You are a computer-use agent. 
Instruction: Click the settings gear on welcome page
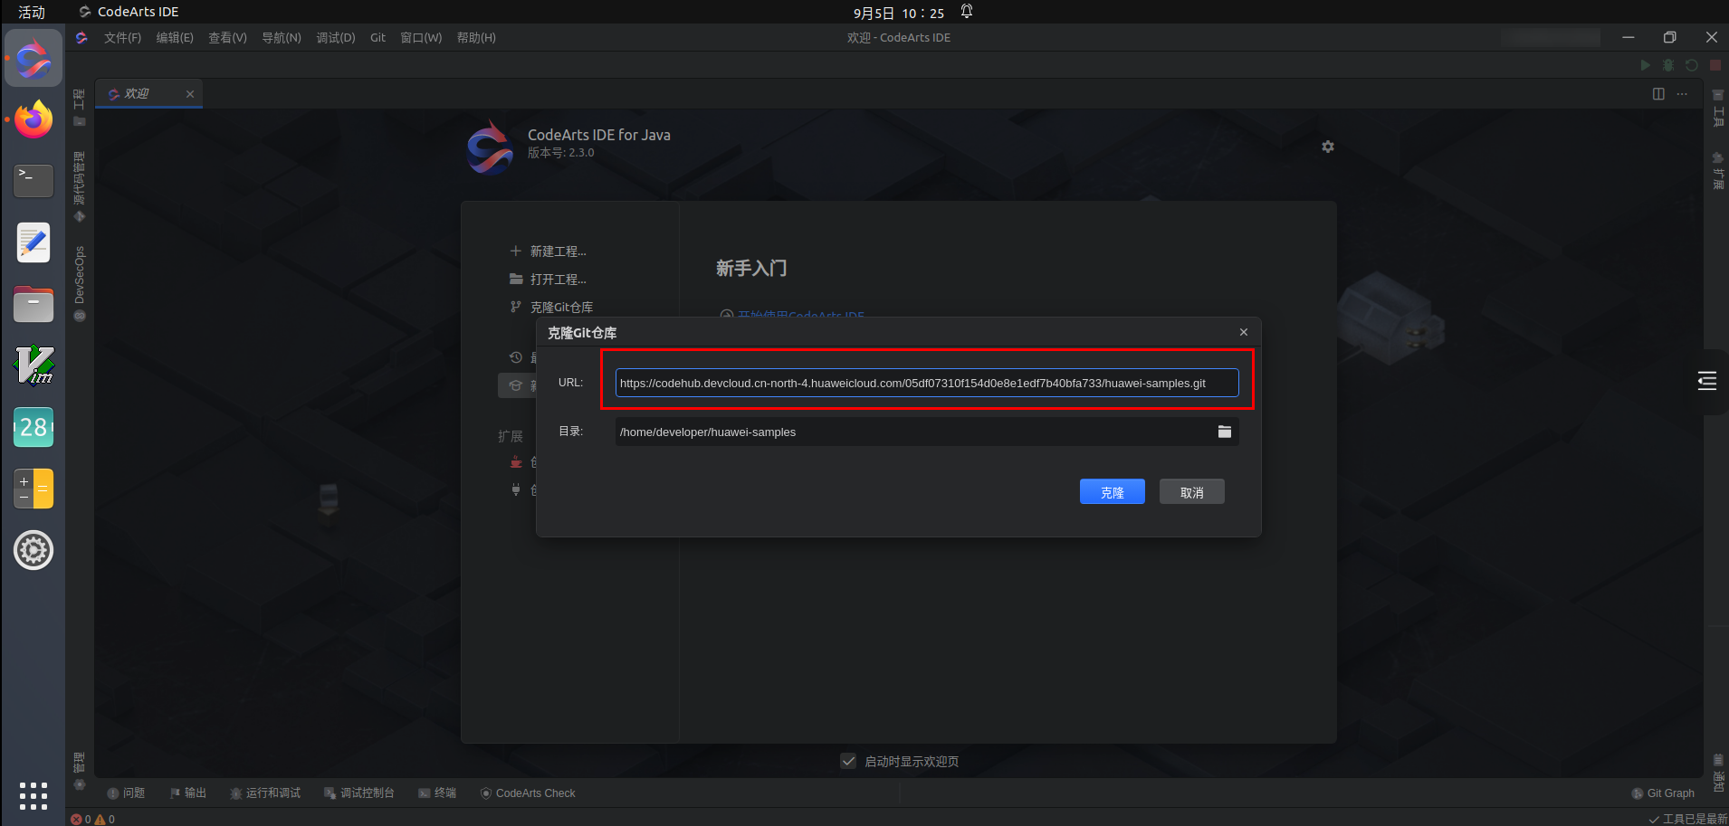click(1328, 147)
